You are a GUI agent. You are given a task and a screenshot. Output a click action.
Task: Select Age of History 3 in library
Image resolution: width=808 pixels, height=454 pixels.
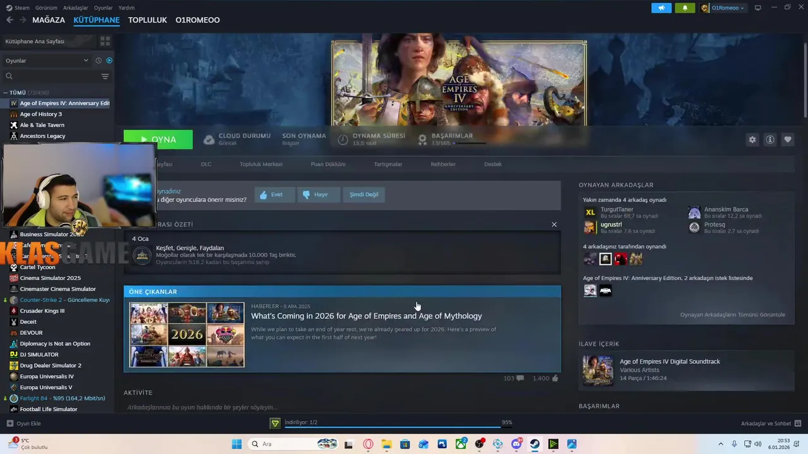(40, 114)
